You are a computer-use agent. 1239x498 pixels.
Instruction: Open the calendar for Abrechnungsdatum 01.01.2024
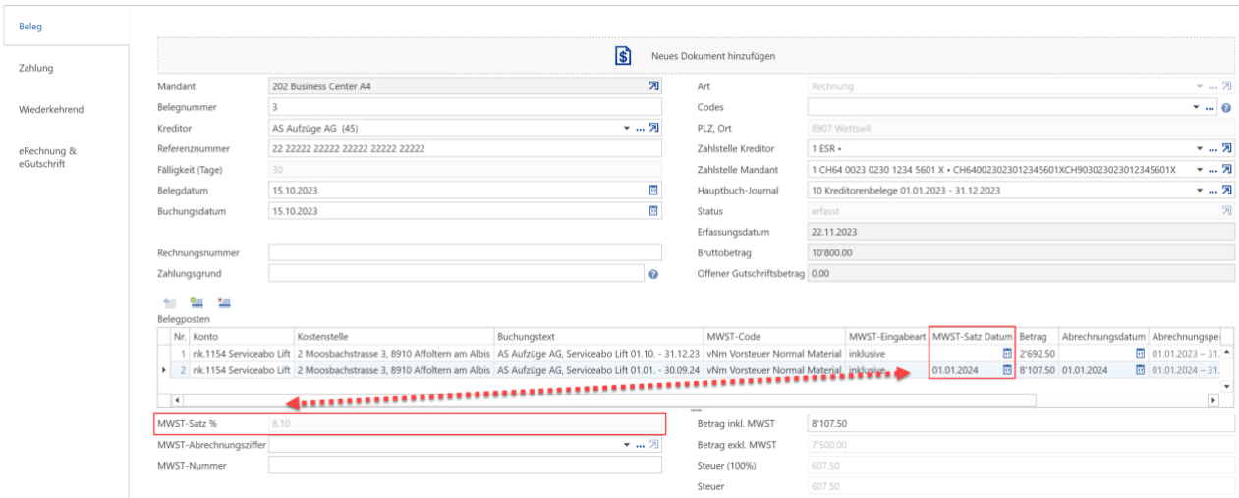[1140, 370]
